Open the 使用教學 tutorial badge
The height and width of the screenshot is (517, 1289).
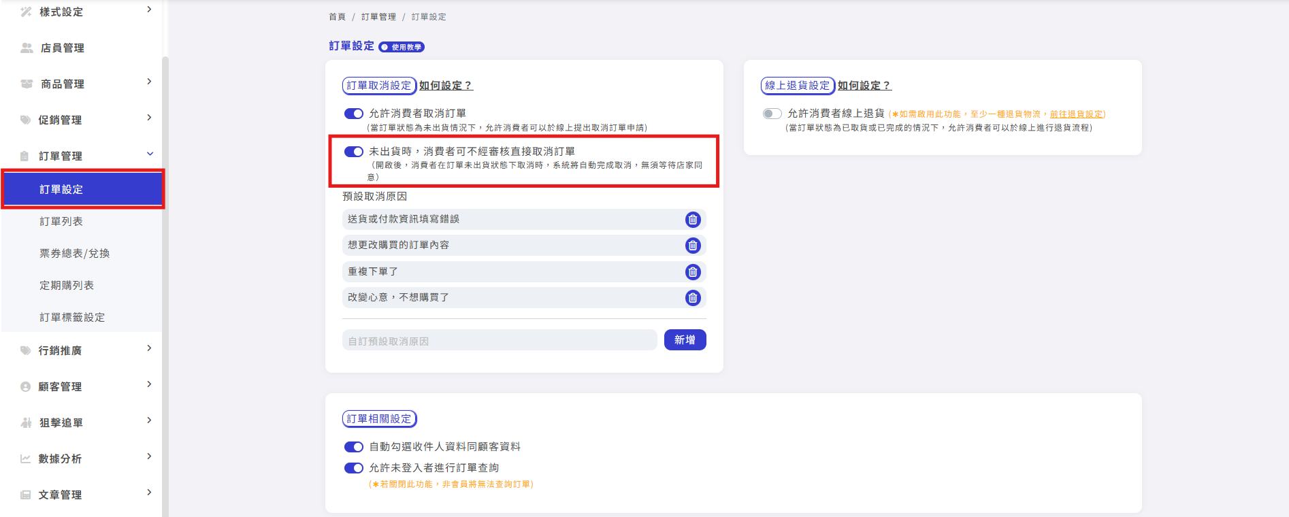click(402, 47)
